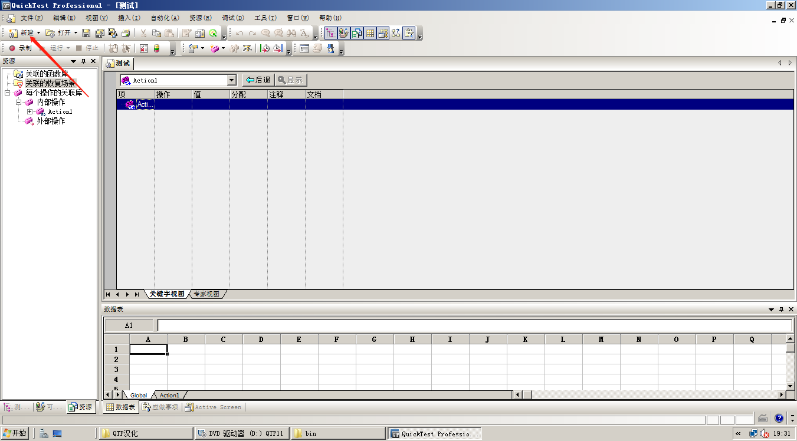Open the 调试(D) menu

pos(234,18)
